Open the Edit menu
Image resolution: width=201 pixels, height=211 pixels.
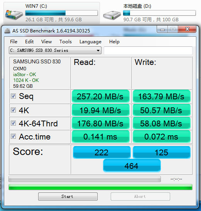point(29,42)
